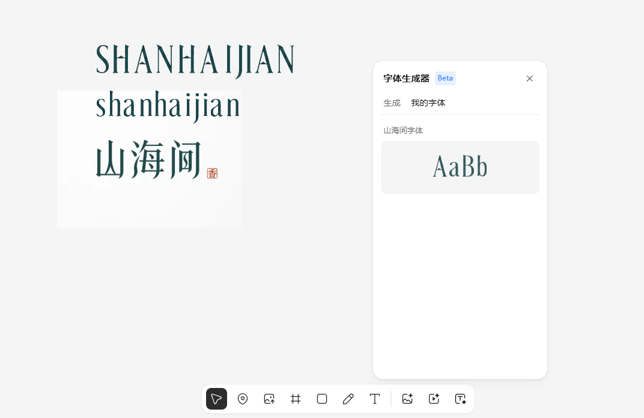Viewport: 644px width, 418px height.
Task: Choose the rectangle shape tool
Action: tap(322, 399)
